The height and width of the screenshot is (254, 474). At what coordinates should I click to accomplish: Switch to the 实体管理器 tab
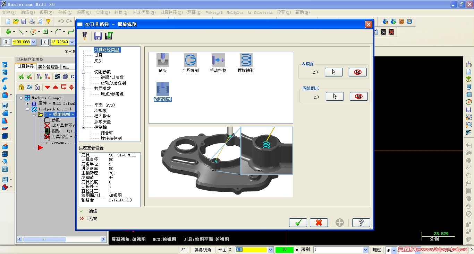pos(48,67)
